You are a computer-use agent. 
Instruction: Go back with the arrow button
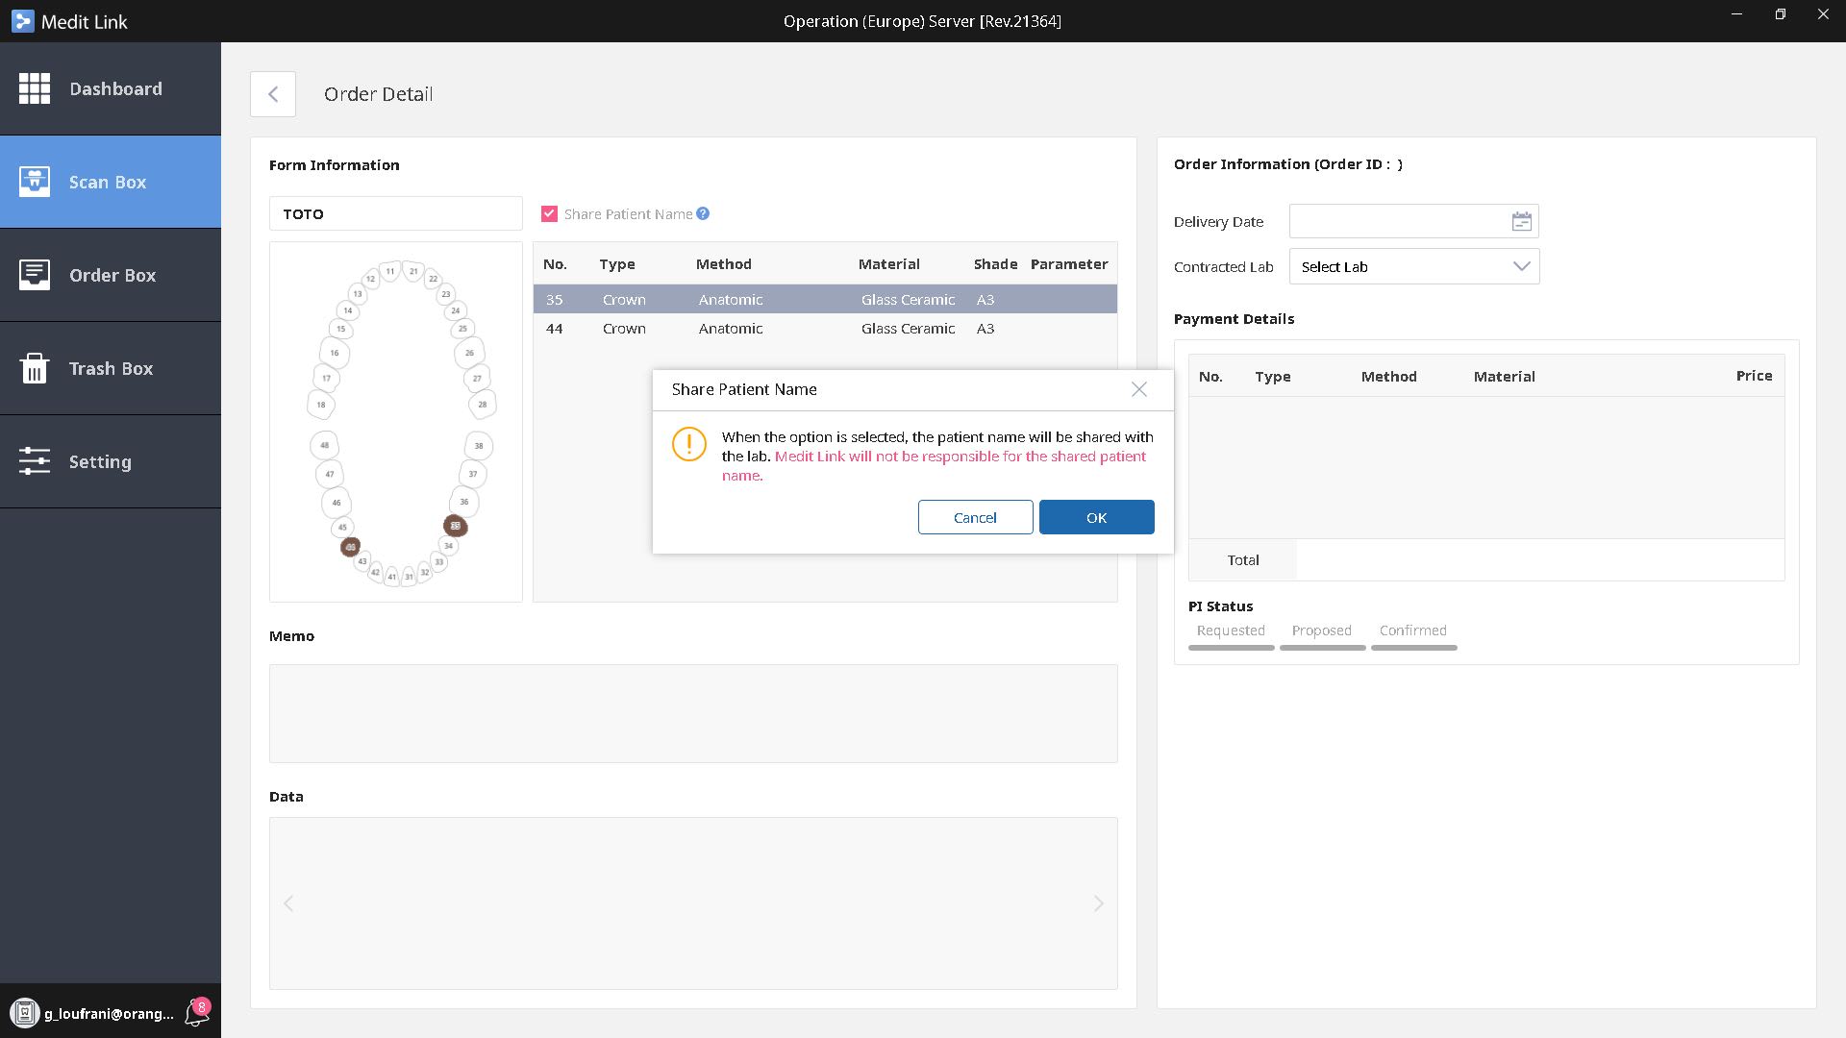click(273, 94)
